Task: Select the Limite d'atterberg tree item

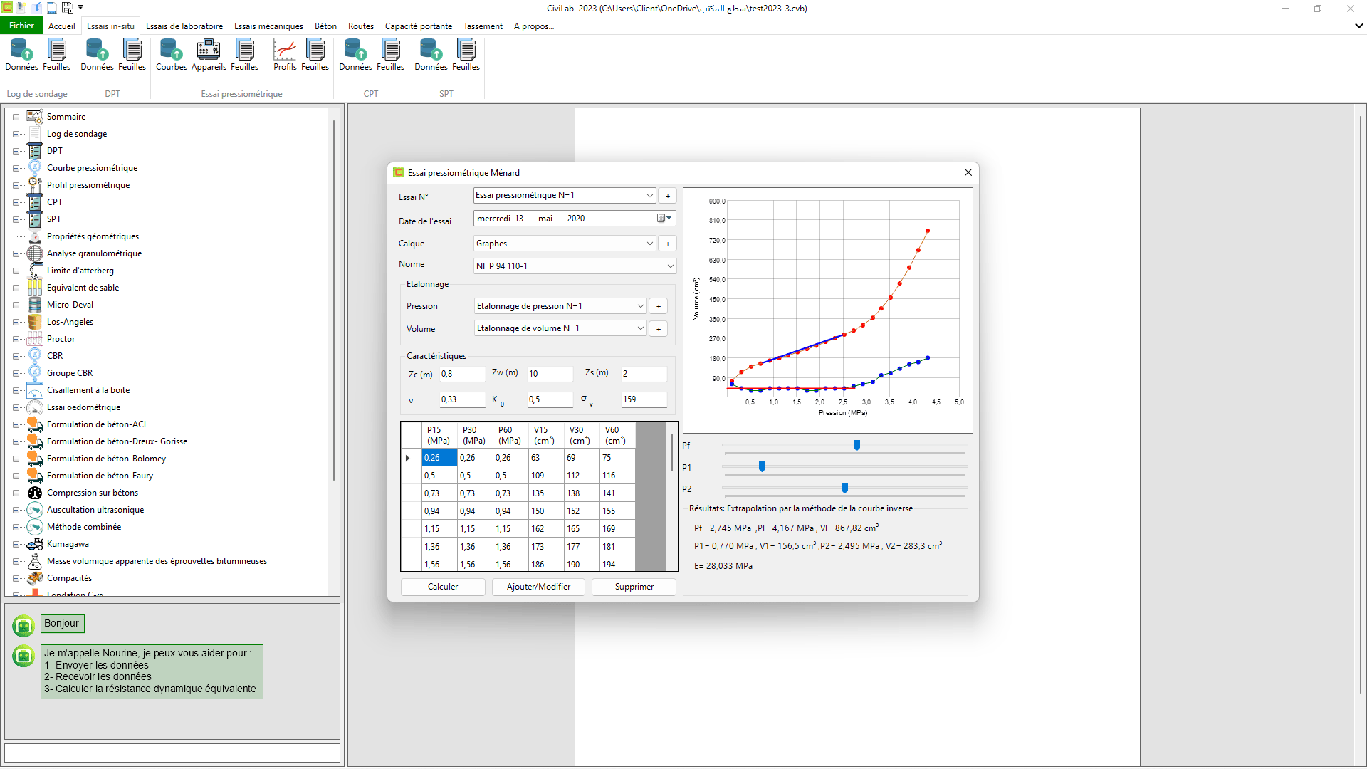Action: point(80,271)
